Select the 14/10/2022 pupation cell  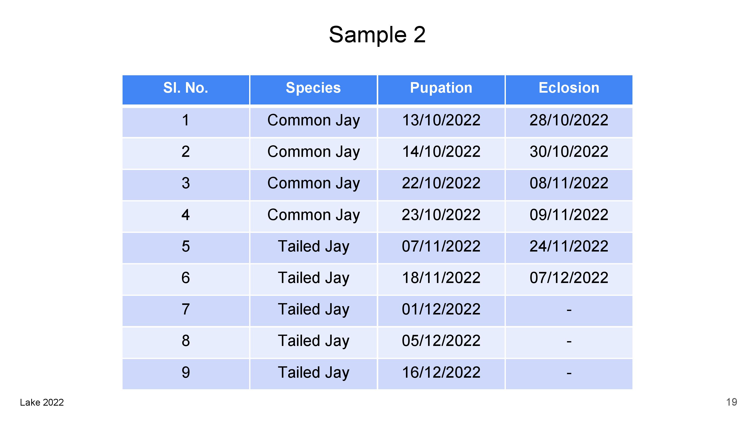441,152
